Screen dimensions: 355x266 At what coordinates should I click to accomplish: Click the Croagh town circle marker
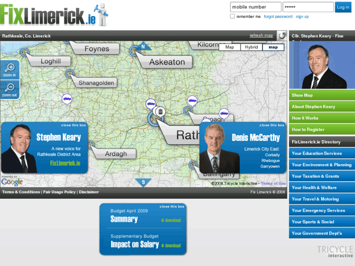(188, 110)
